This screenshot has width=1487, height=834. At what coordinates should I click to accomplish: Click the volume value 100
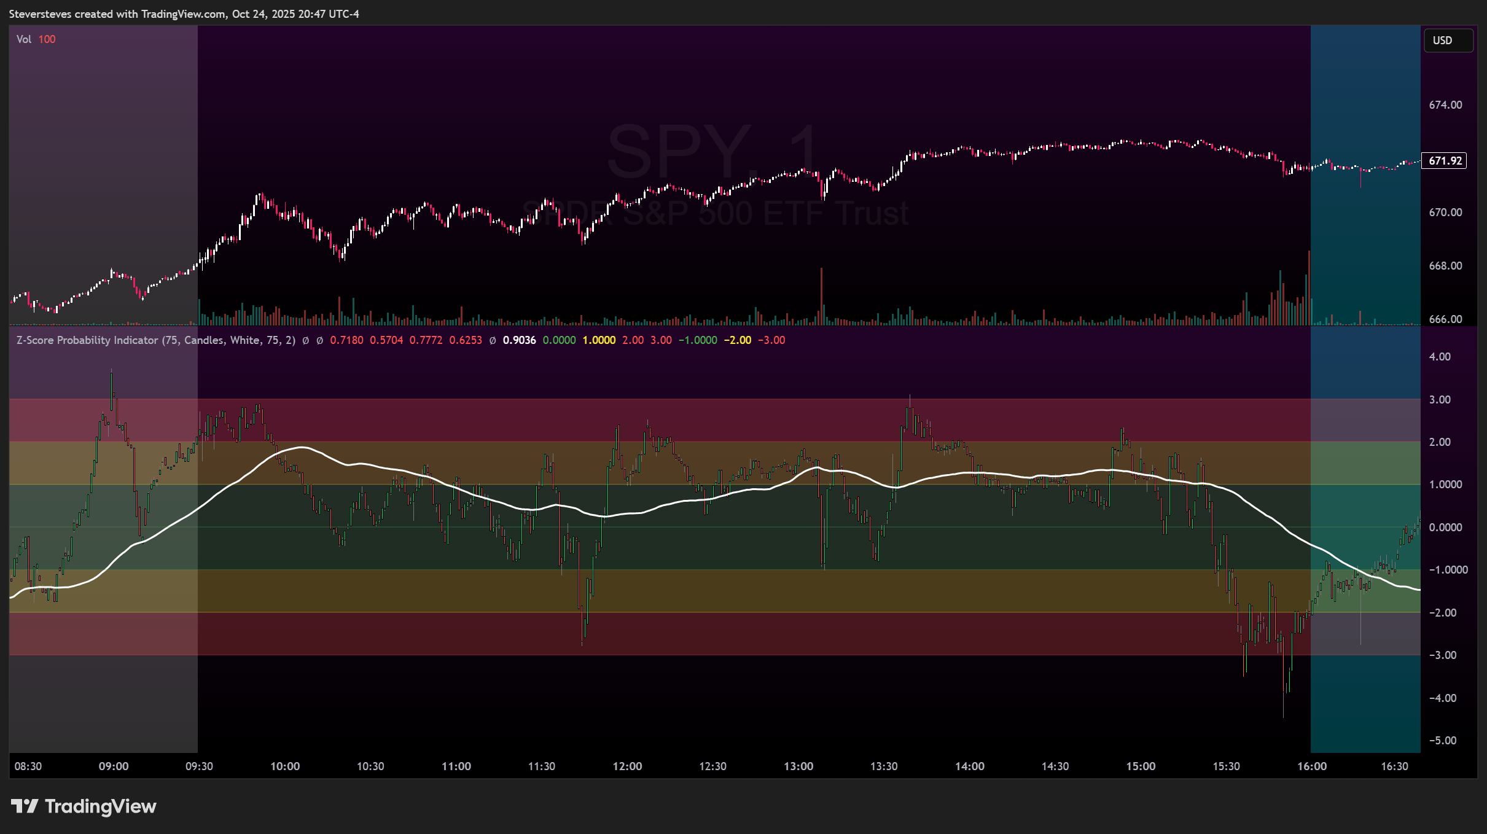[x=47, y=39]
